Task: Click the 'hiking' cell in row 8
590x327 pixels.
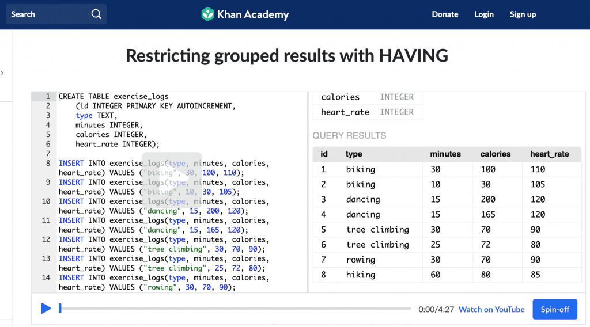Action: (361, 275)
